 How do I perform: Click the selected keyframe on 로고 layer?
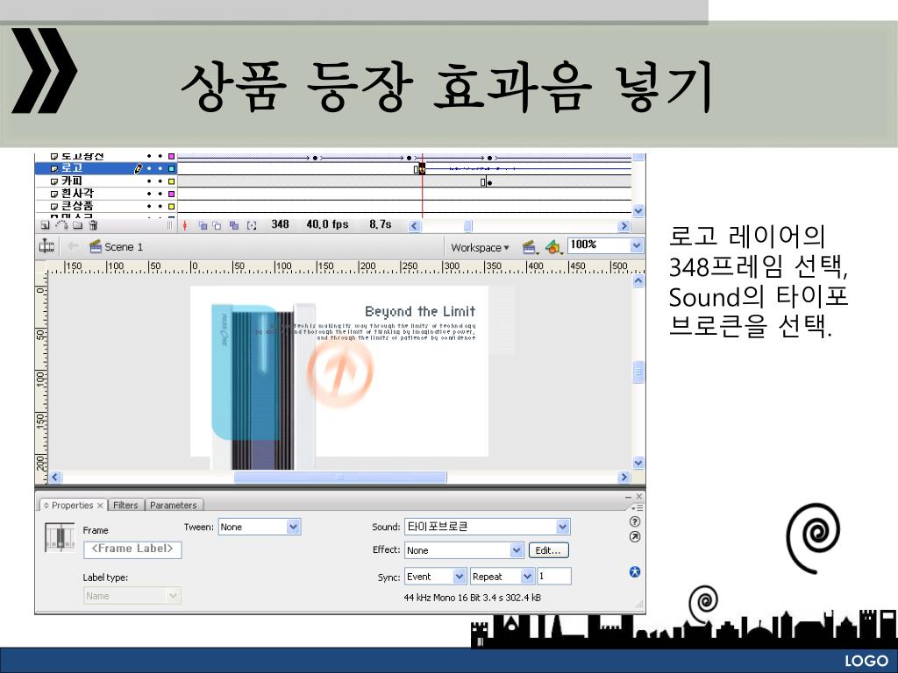[422, 169]
